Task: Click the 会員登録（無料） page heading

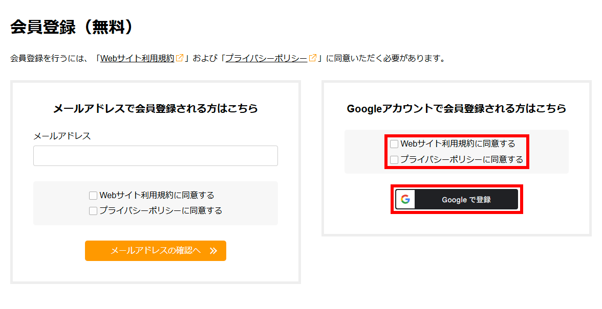Action: [72, 27]
